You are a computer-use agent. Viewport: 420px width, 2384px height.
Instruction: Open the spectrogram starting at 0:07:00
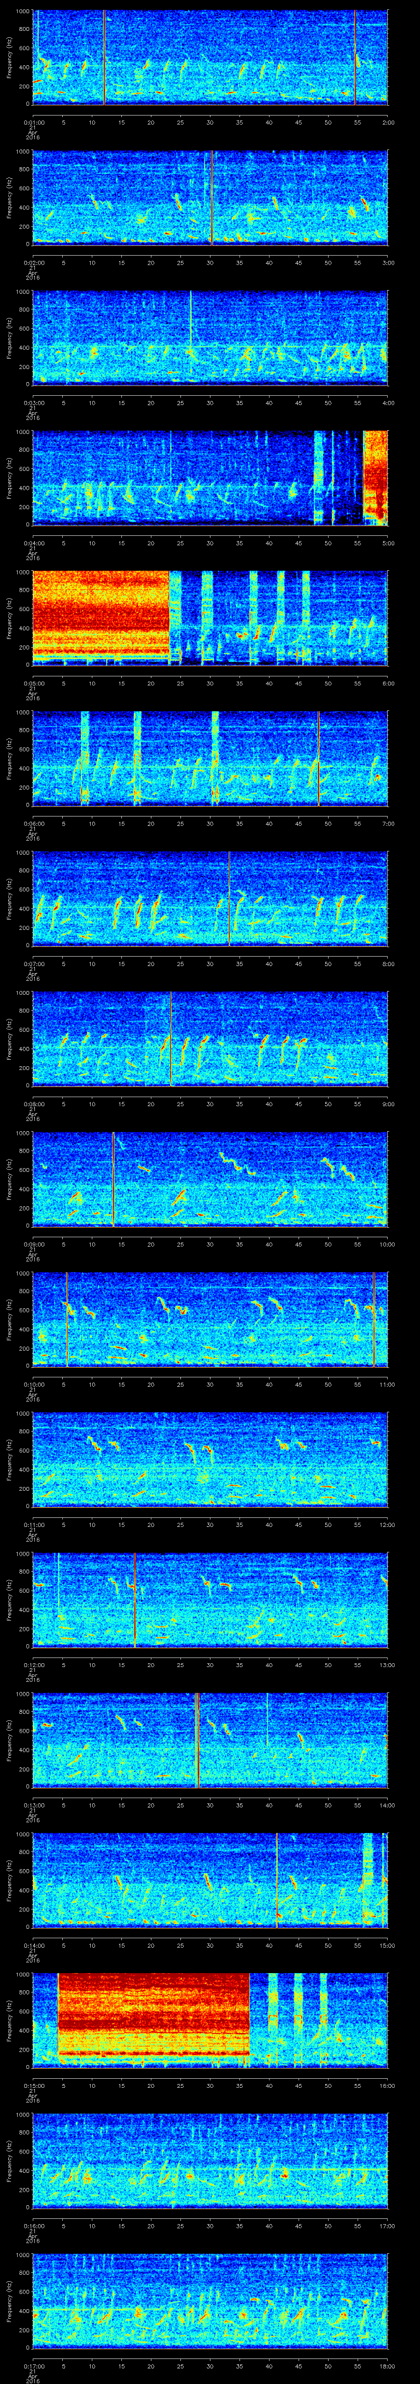[x=210, y=899]
